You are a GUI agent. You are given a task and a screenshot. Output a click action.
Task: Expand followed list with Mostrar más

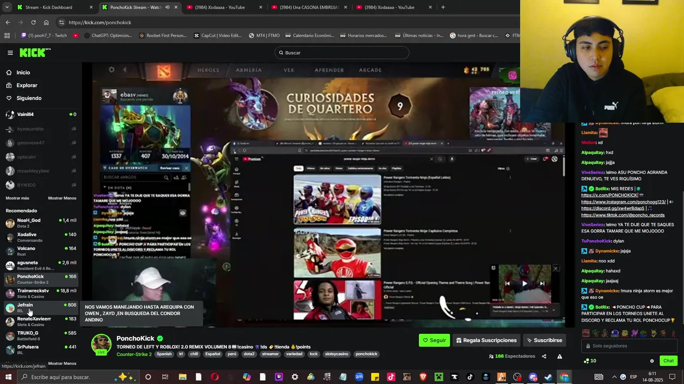(x=18, y=198)
